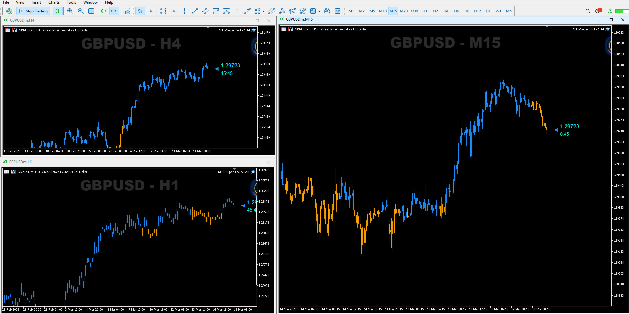Open the market search magnifier
Screen dimensions: 629x314
(x=588, y=11)
